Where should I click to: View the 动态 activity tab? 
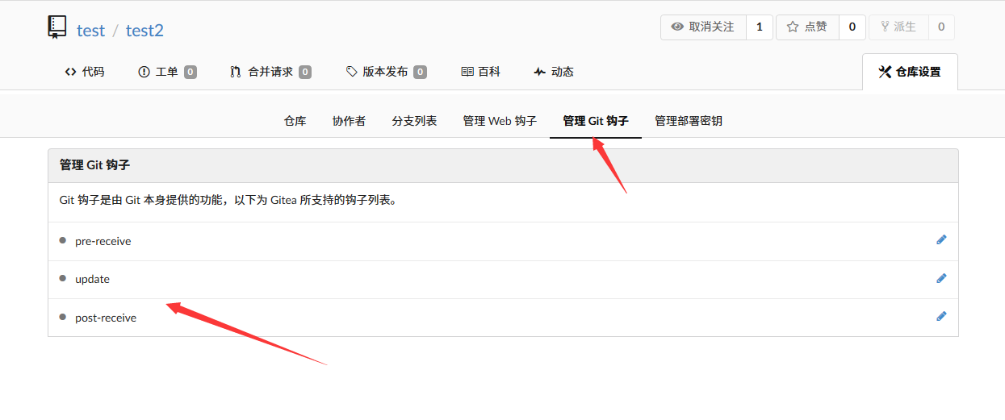pyautogui.click(x=554, y=72)
